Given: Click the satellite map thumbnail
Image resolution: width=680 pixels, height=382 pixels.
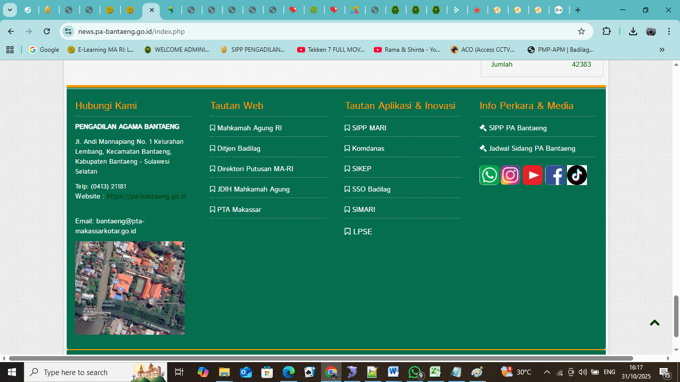Looking at the screenshot, I should pos(130,288).
